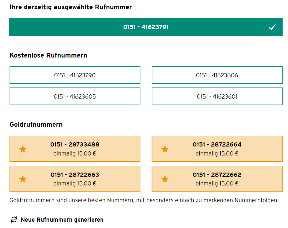Pick free number 0151 - 41623601
The image size is (288, 228).
[x=217, y=96]
